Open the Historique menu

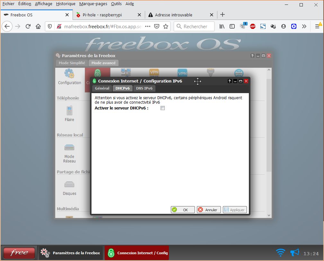click(x=66, y=4)
